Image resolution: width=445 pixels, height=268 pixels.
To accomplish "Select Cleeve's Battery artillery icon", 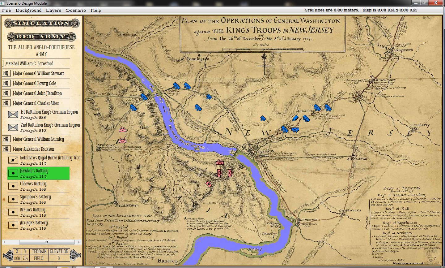I will tap(13, 186).
